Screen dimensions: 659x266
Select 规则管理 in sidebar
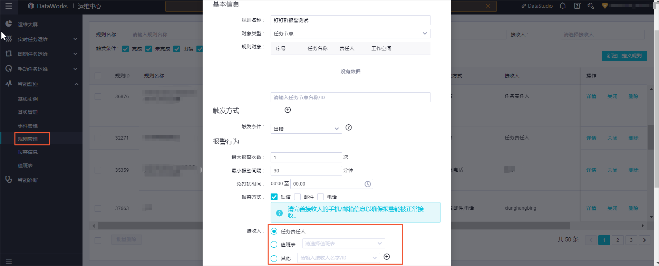pos(28,139)
